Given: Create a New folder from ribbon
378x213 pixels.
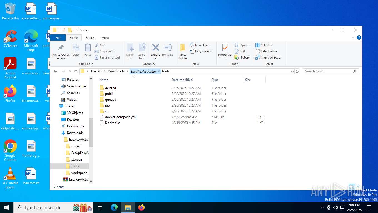Looking at the screenshot, I should click(x=183, y=52).
